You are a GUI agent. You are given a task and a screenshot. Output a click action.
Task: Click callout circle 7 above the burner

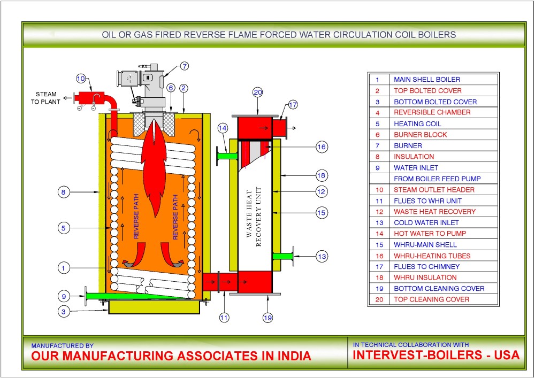pyautogui.click(x=184, y=66)
